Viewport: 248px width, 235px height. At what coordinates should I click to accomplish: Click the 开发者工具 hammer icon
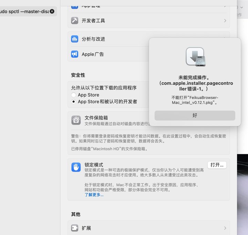coord(75,21)
